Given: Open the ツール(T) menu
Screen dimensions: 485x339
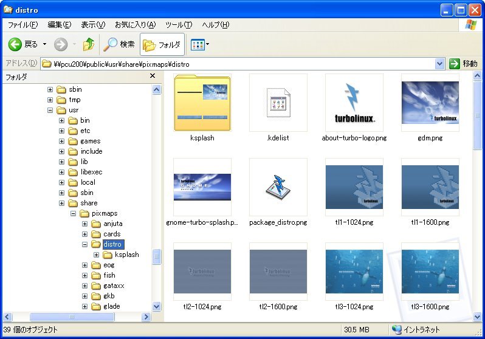Looking at the screenshot, I should coord(179,25).
